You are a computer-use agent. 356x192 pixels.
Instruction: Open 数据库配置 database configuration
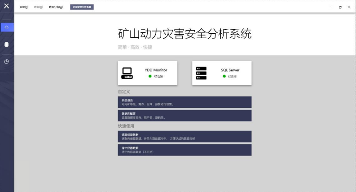coord(185,116)
